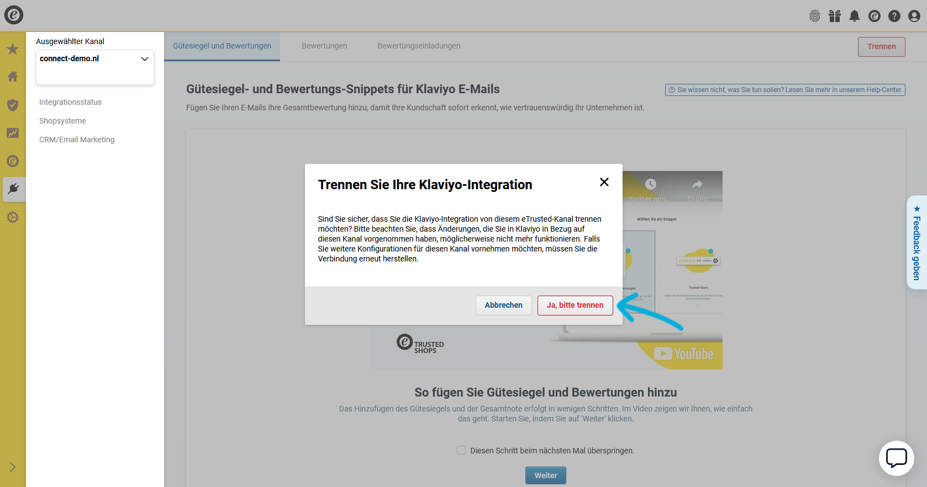Click the help question mark icon

click(x=894, y=16)
